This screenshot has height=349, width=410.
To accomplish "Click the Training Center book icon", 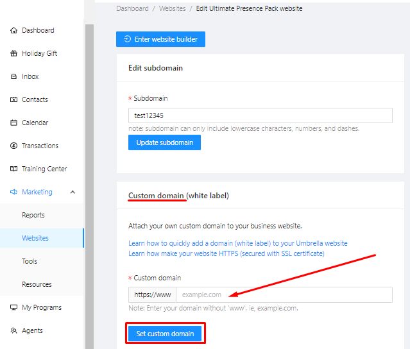I will pyautogui.click(x=13, y=169).
